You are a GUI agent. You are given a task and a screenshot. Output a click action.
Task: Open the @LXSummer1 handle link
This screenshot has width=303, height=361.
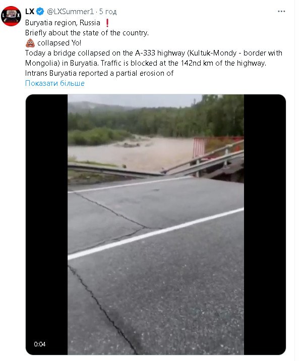pyautogui.click(x=71, y=12)
